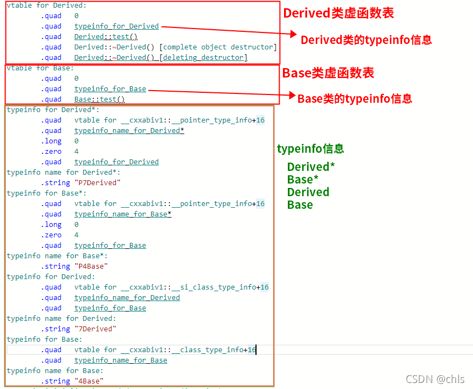
Task: Click the 'typeinfo name for Base*:' label line
Action: point(57,256)
